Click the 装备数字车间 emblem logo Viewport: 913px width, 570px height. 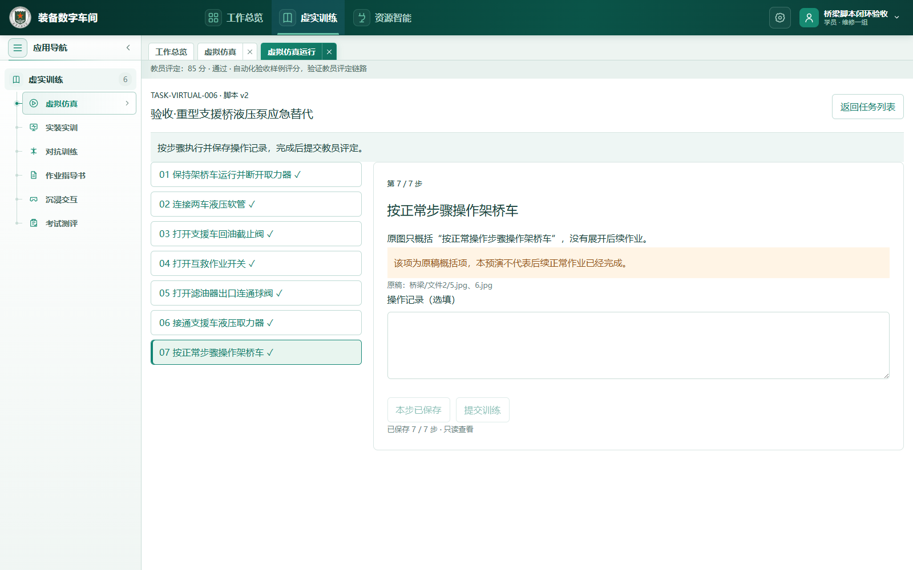click(20, 18)
